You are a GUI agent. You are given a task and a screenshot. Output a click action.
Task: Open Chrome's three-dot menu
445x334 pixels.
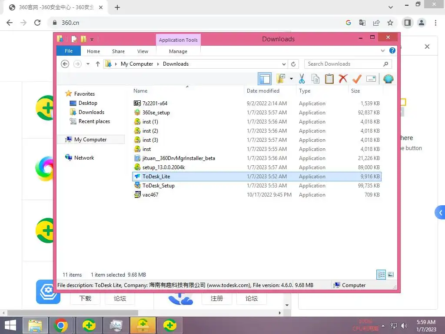pos(435,23)
